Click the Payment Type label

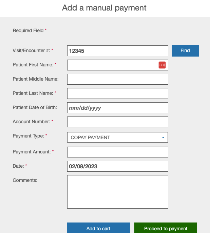(28, 136)
